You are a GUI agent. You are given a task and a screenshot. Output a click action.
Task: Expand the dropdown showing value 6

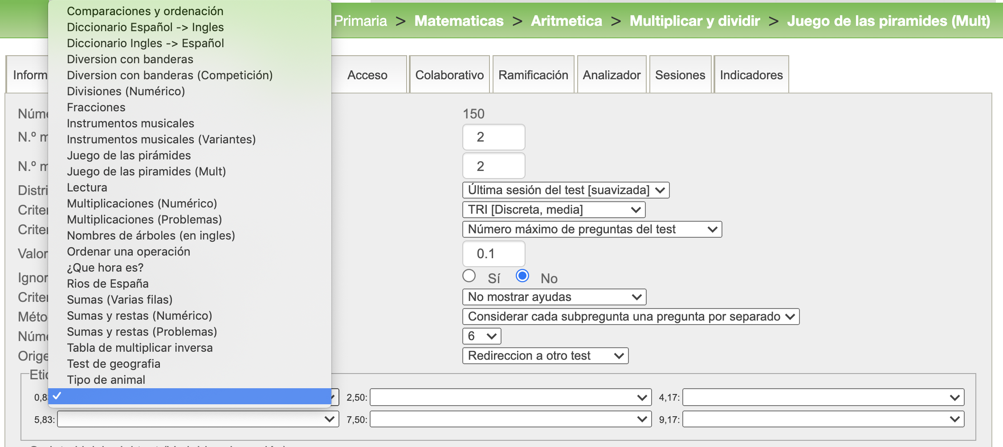(x=481, y=336)
